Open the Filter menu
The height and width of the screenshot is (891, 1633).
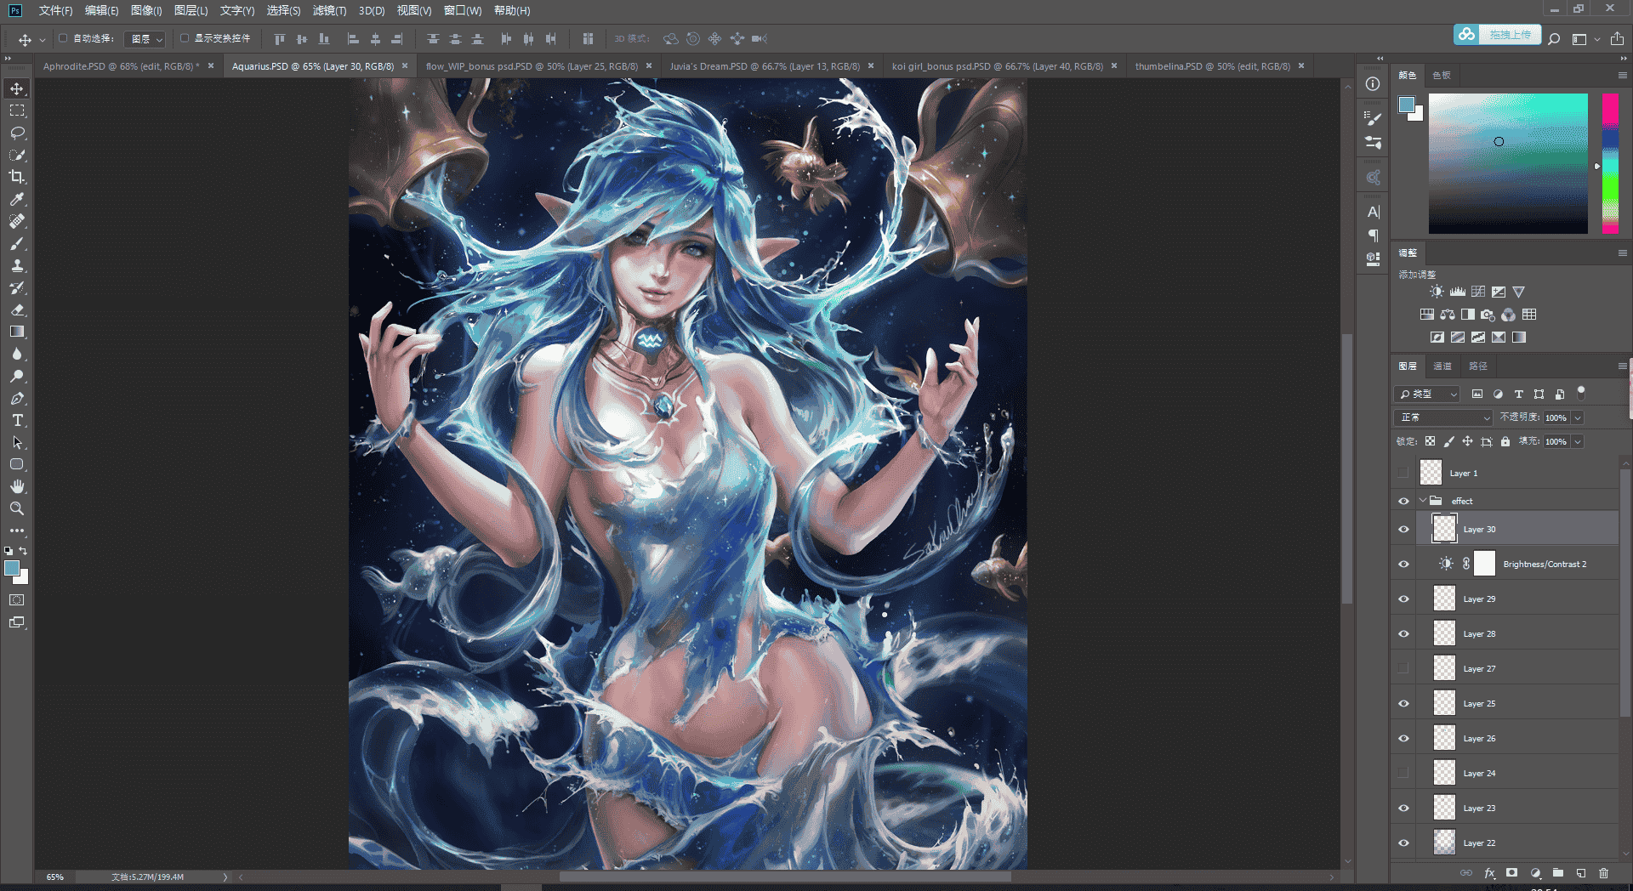pyautogui.click(x=329, y=10)
